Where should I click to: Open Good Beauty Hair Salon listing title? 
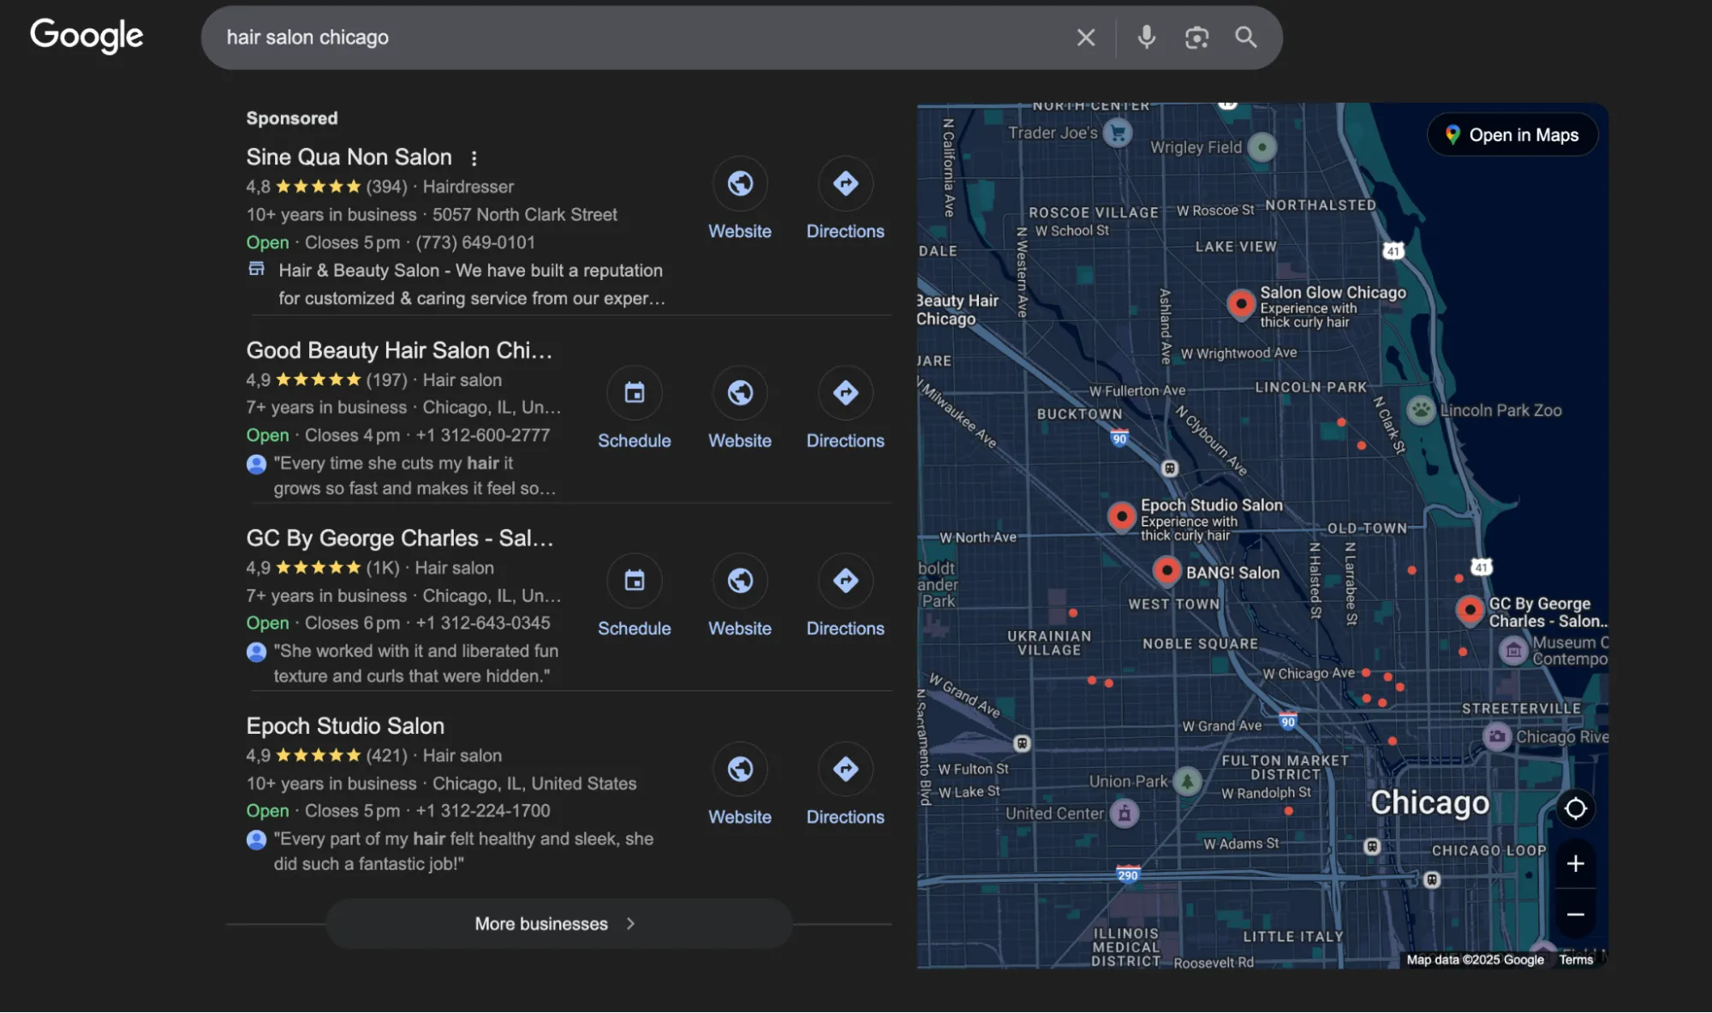tap(399, 350)
